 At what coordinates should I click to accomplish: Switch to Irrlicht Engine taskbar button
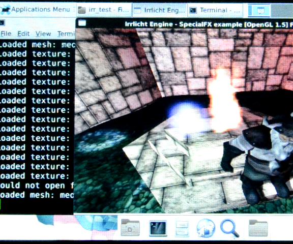[x=160, y=10]
